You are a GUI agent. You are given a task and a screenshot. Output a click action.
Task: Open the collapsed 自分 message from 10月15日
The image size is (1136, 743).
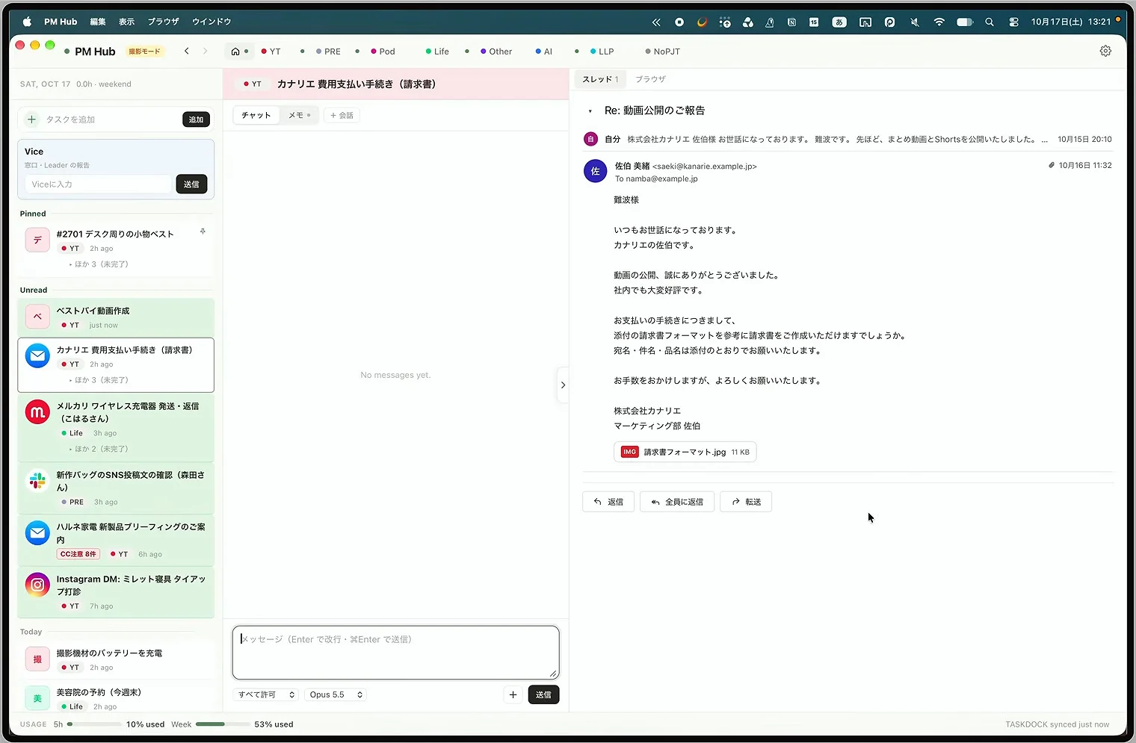848,139
